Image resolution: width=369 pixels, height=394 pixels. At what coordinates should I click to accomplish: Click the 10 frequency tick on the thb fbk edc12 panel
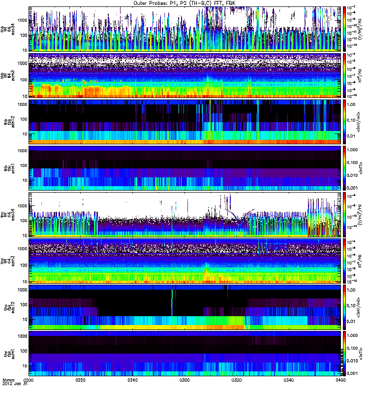pyautogui.click(x=25, y=134)
